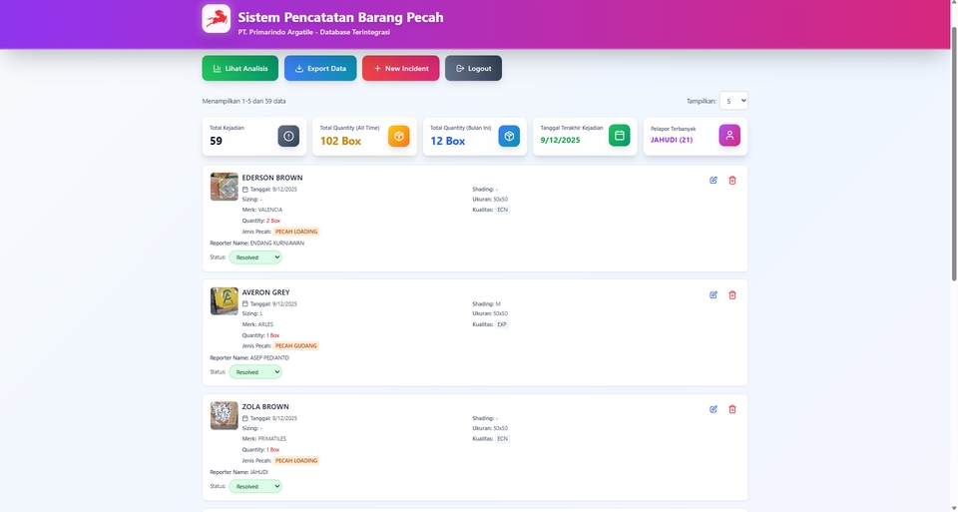958x512 pixels.
Task: Click the Total Kejadian clock icon
Action: (x=288, y=136)
